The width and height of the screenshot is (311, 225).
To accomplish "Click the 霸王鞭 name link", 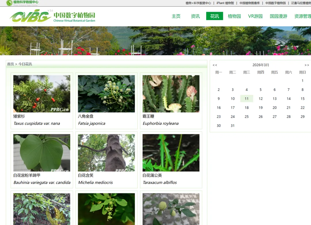I will pos(148,116).
